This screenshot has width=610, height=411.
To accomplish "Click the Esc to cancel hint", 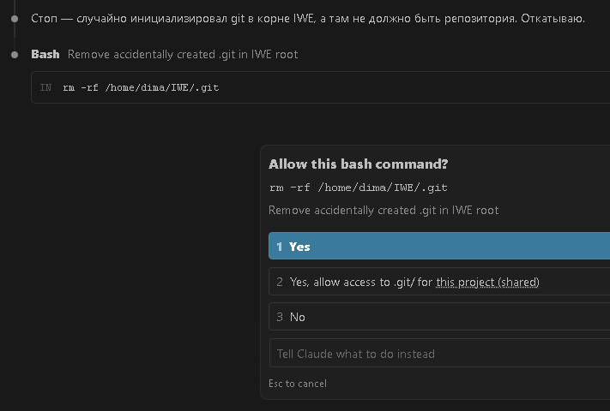I will click(298, 384).
